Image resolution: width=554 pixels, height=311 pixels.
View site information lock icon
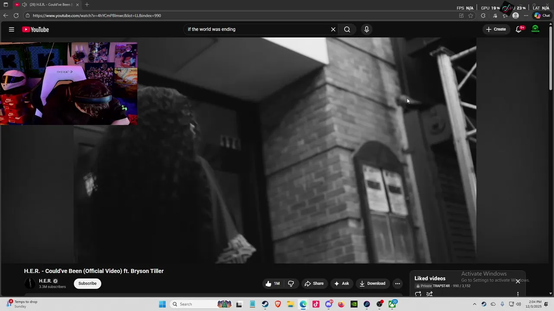click(x=28, y=16)
